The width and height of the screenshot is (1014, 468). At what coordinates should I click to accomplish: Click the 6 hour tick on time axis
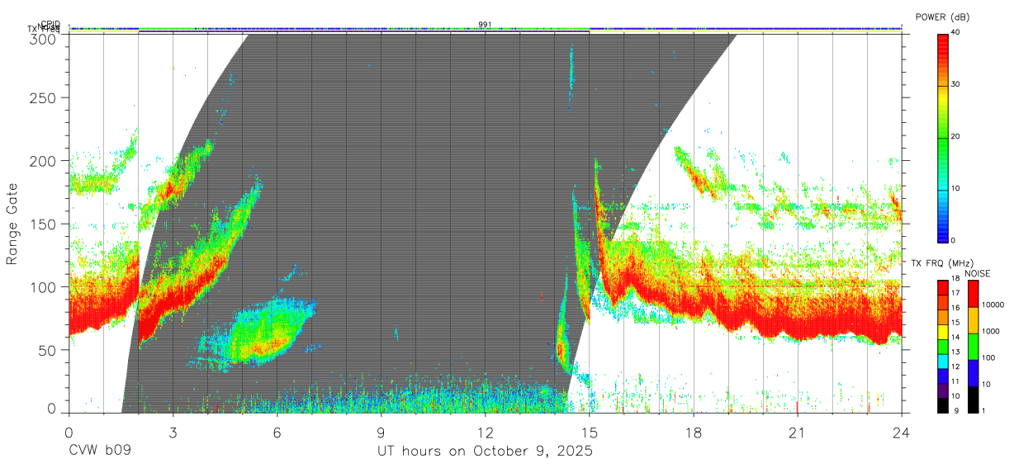[277, 433]
